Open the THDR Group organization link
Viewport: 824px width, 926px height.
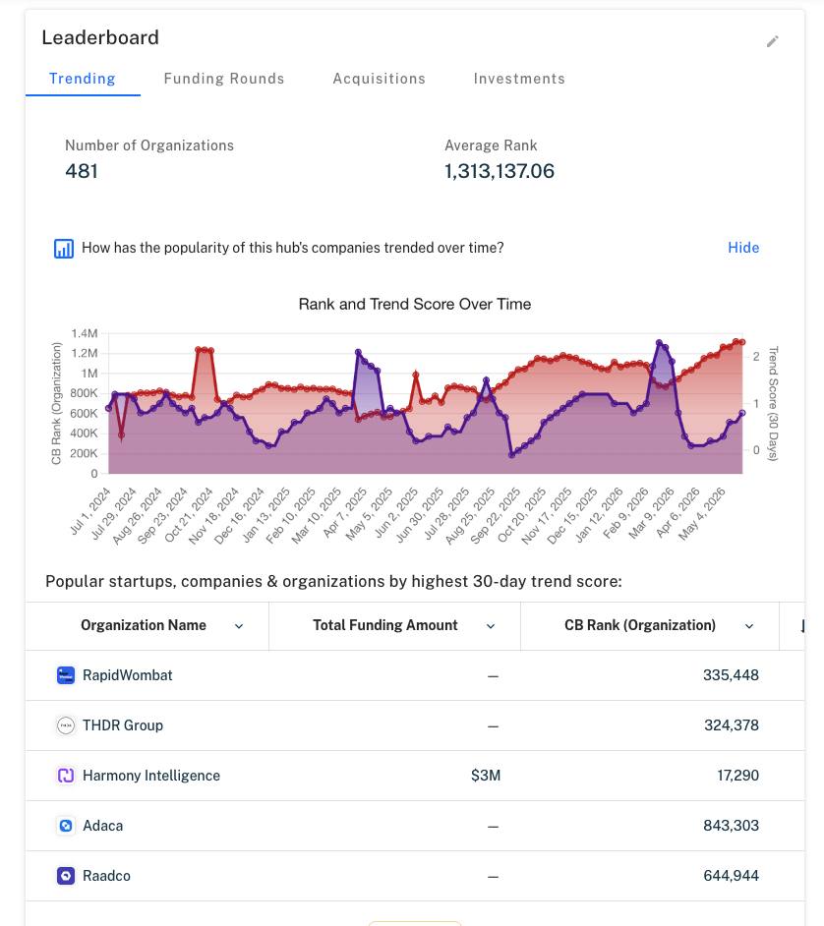tap(123, 725)
